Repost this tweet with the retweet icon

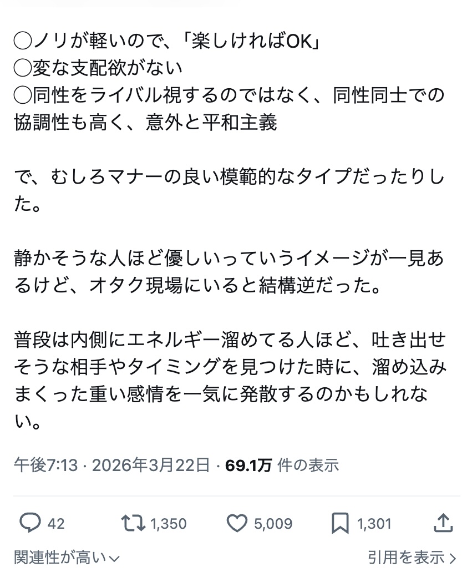[x=133, y=523]
